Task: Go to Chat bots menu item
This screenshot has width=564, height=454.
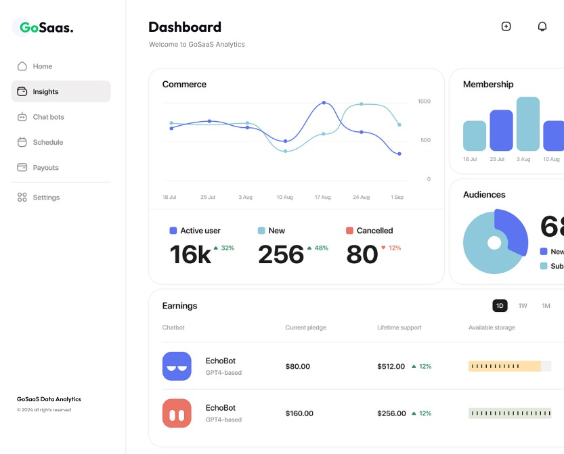Action: [x=49, y=117]
